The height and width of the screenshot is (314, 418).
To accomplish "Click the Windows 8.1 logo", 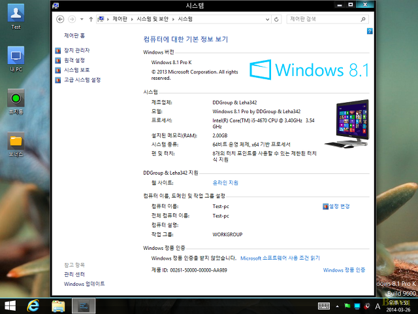I will click(309, 70).
